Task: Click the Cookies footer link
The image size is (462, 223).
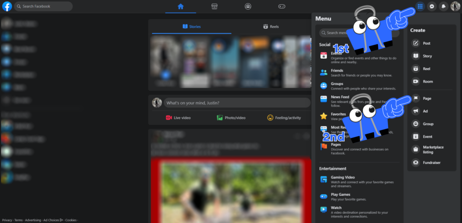Action: [x=71, y=220]
